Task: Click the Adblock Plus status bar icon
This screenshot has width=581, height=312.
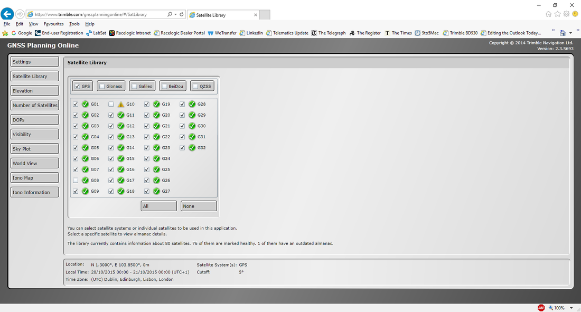Action: pos(541,308)
